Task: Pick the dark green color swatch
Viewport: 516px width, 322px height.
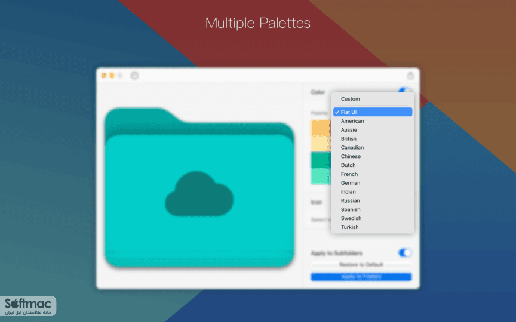Action: (321, 160)
